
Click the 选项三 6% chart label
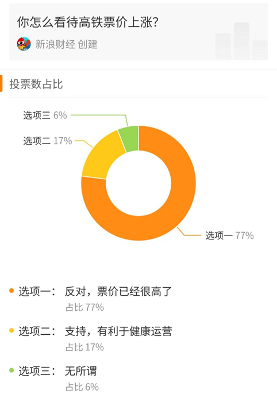45,115
